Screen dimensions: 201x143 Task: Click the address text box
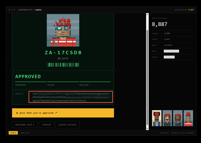point(71,97)
